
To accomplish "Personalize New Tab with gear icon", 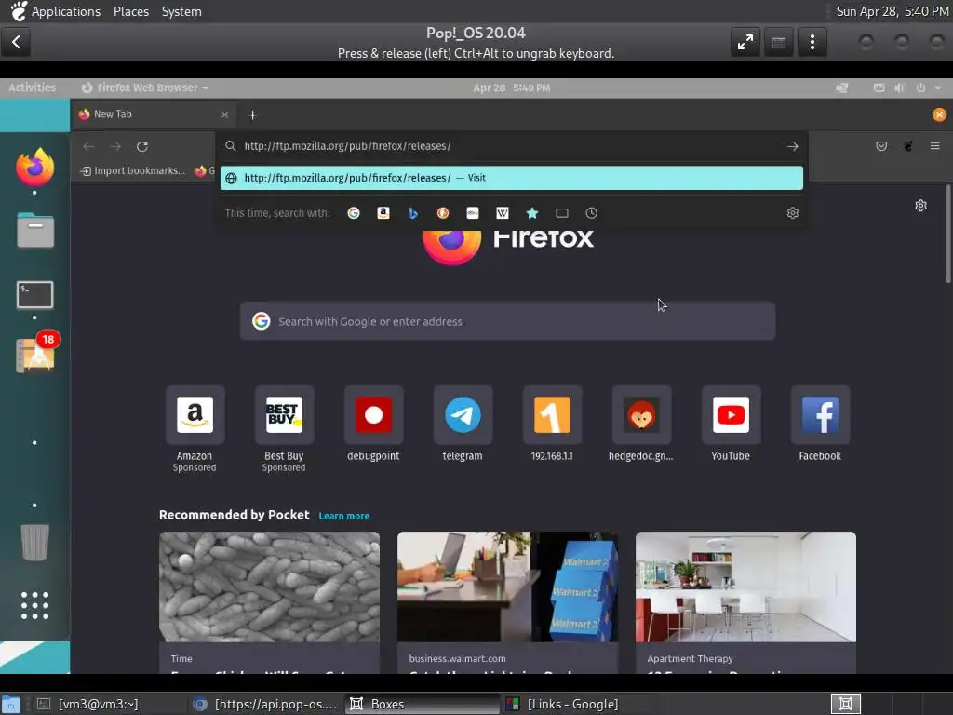I will pyautogui.click(x=920, y=206).
